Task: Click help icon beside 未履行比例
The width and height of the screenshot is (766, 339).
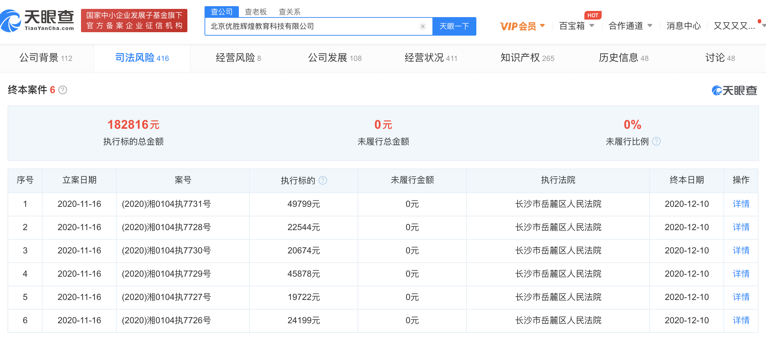Action: (656, 141)
